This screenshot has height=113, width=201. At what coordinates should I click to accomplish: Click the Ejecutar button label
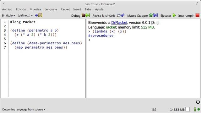click(166, 16)
